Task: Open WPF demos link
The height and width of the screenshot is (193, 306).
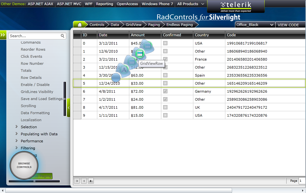Action: pos(89,4)
